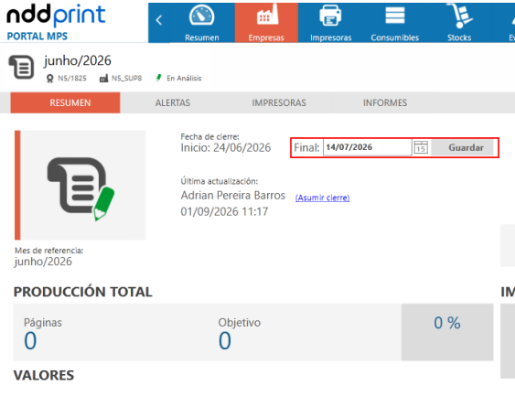
Task: Switch to the IMPRESORAS tab
Action: point(279,102)
